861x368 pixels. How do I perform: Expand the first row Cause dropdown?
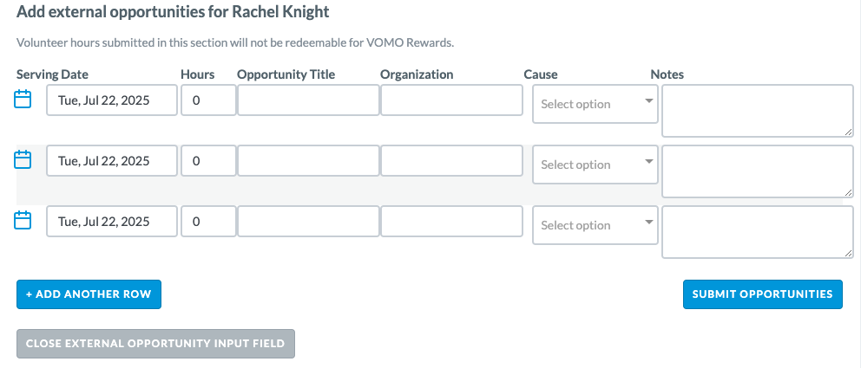595,104
